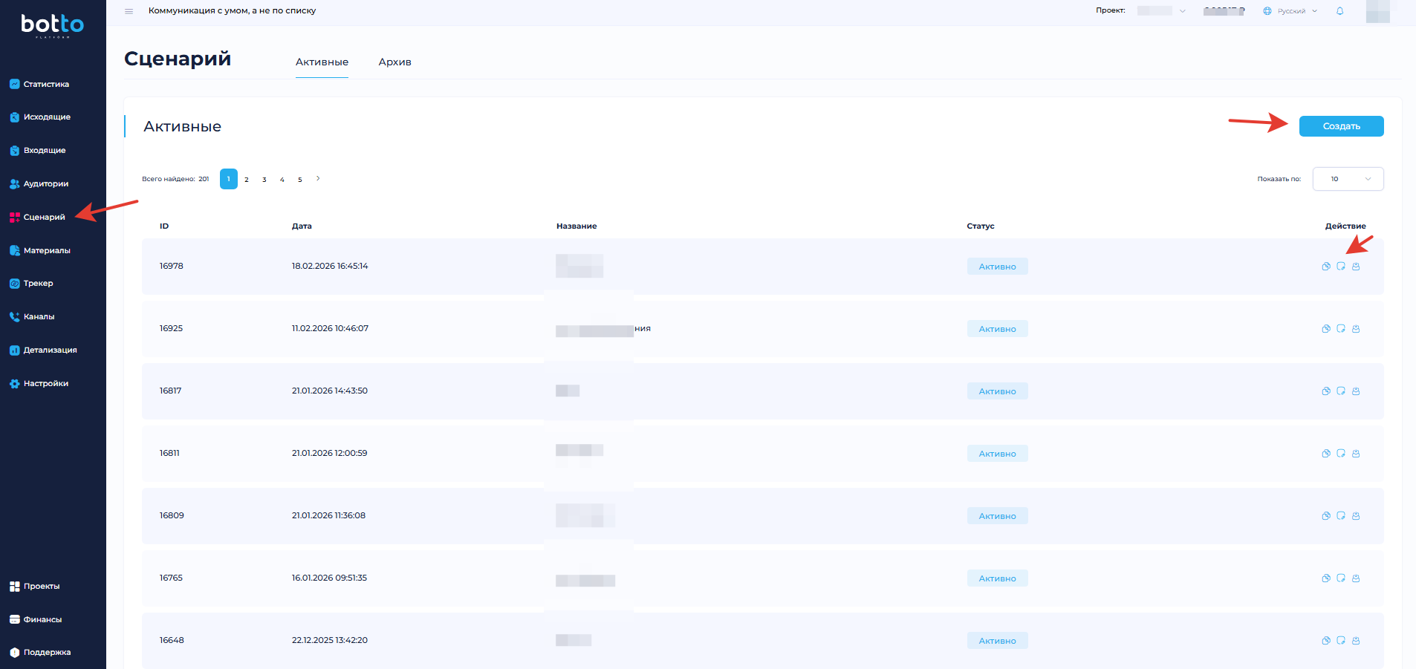Open the Показать по page size dropdown

[x=1348, y=179]
